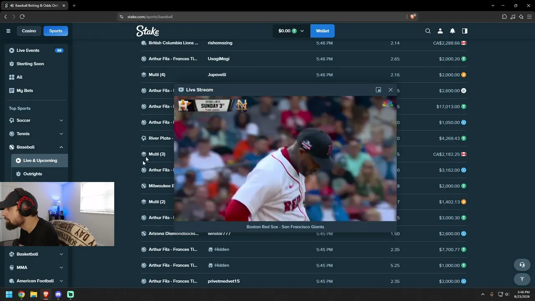Open Google Chrome from the taskbar
Screen dimensions: 535x301
tap(21, 294)
